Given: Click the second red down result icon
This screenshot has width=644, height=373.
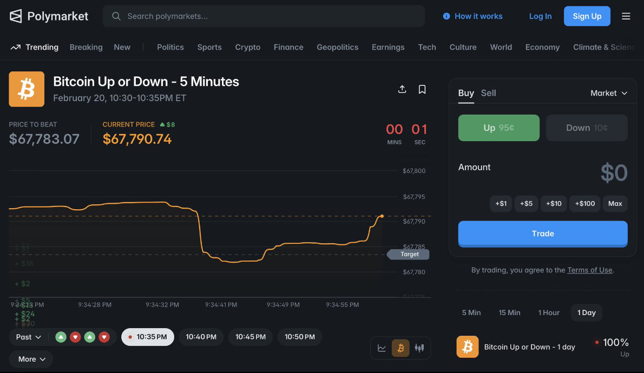Looking at the screenshot, I should (104, 337).
